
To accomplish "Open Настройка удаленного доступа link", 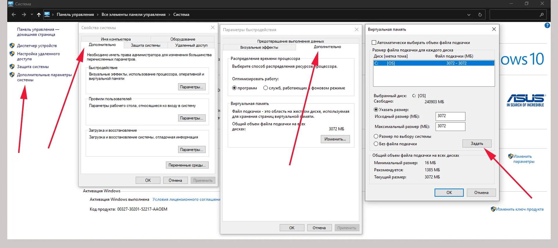I will point(38,56).
